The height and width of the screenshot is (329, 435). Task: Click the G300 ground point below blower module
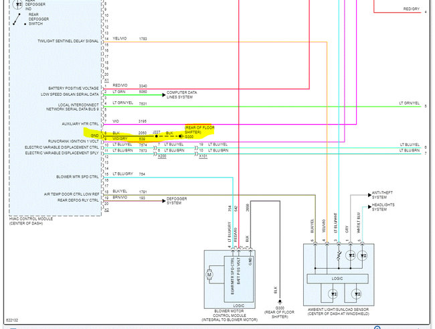pos(279,302)
